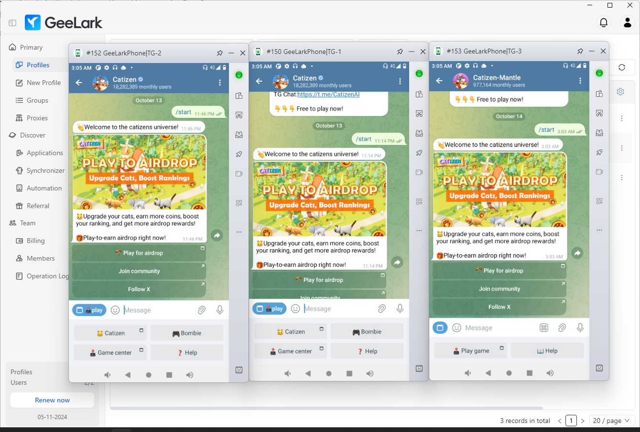
Task: Click the Renew now button
Action: [52, 400]
